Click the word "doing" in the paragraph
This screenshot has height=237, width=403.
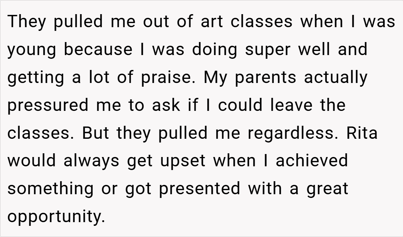coord(214,49)
